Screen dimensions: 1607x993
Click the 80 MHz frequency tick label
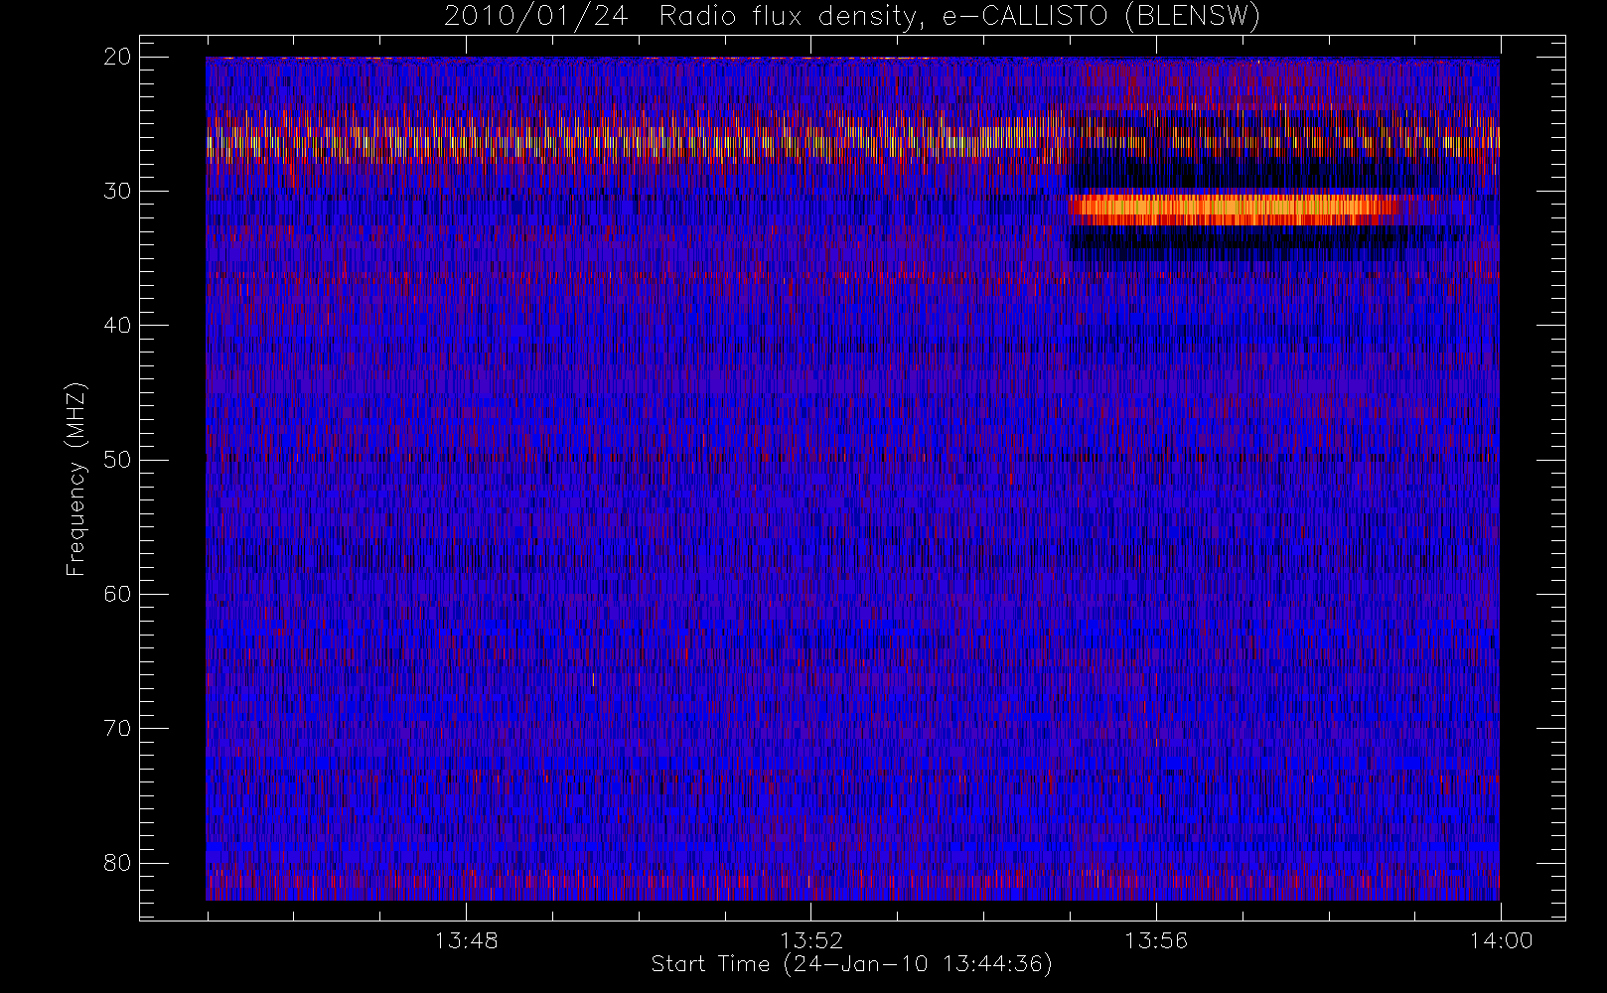pyautogui.click(x=117, y=862)
